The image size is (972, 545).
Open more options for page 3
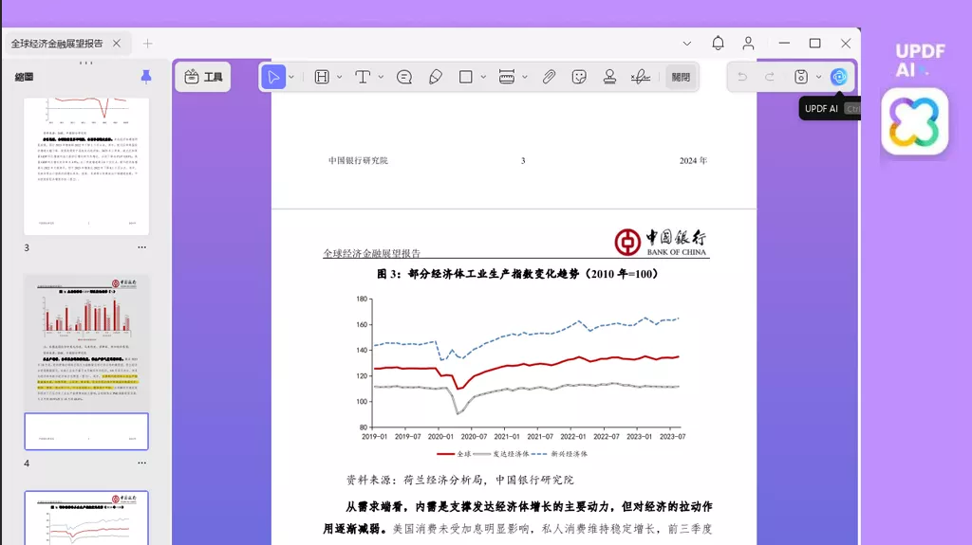[x=142, y=247]
